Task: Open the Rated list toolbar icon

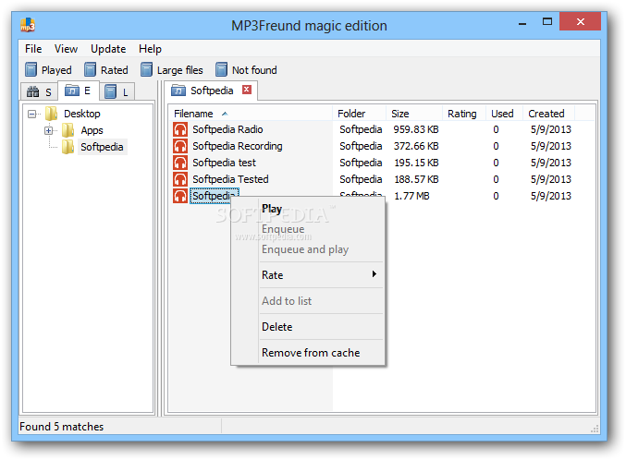Action: coord(91,70)
